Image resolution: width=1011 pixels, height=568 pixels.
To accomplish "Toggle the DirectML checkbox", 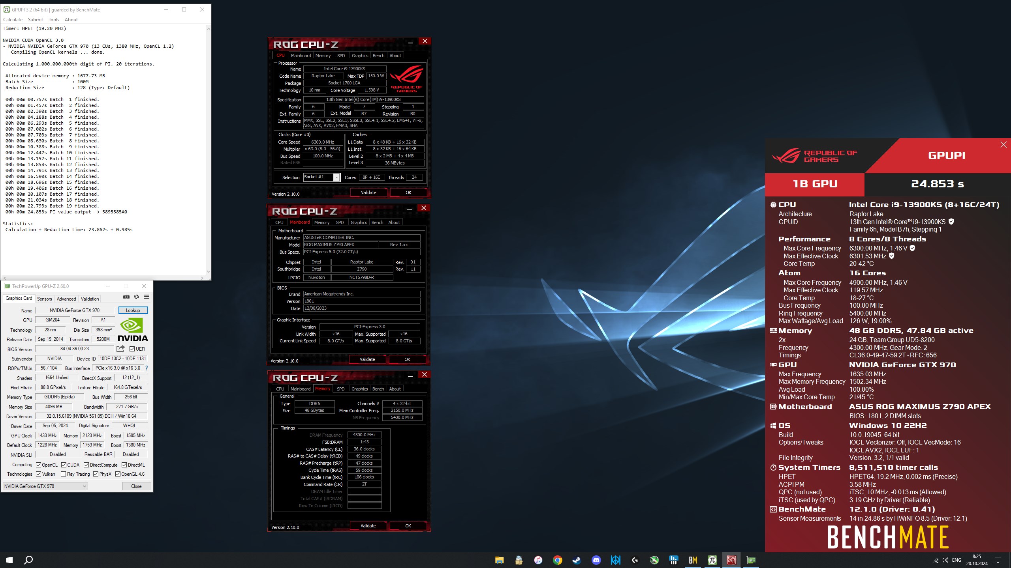I will [124, 465].
